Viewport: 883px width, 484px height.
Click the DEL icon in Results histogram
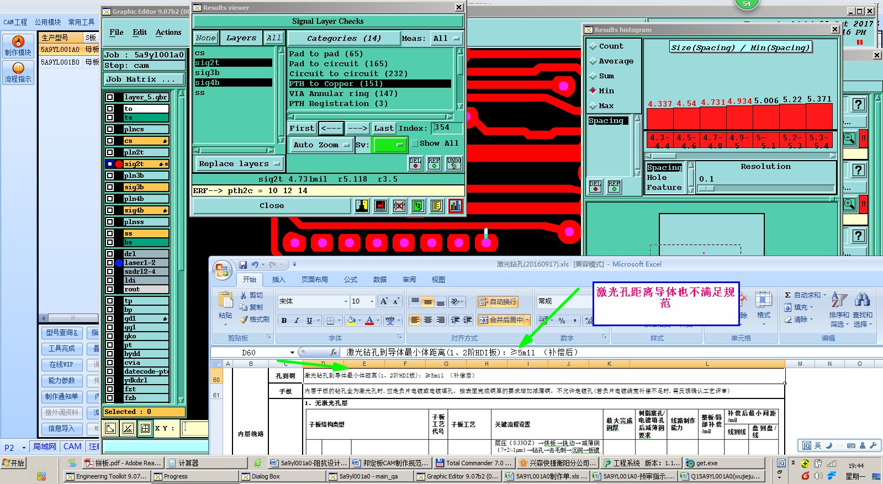pos(595,187)
